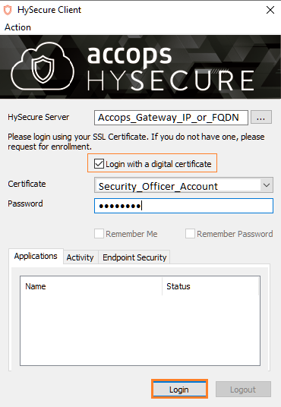This screenshot has width=281, height=407.
Task: Switch to the Endpoint Security tab
Action: coord(134,257)
